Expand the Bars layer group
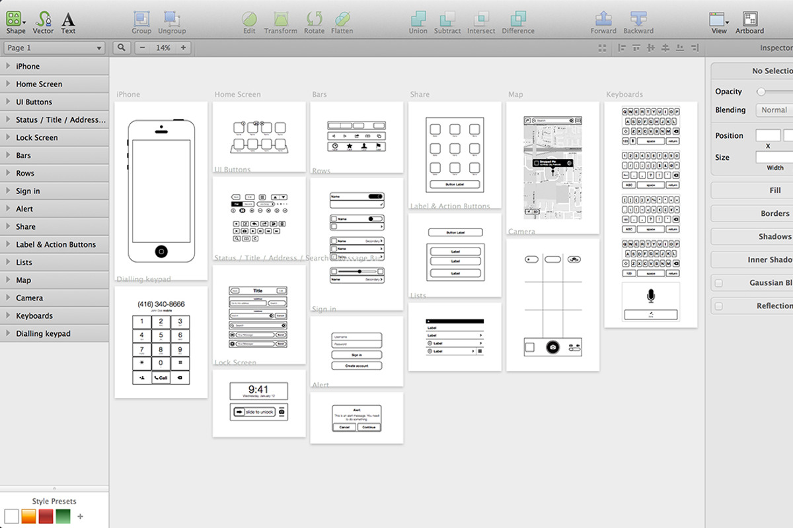Screen dimensions: 793x528 coord(7,155)
